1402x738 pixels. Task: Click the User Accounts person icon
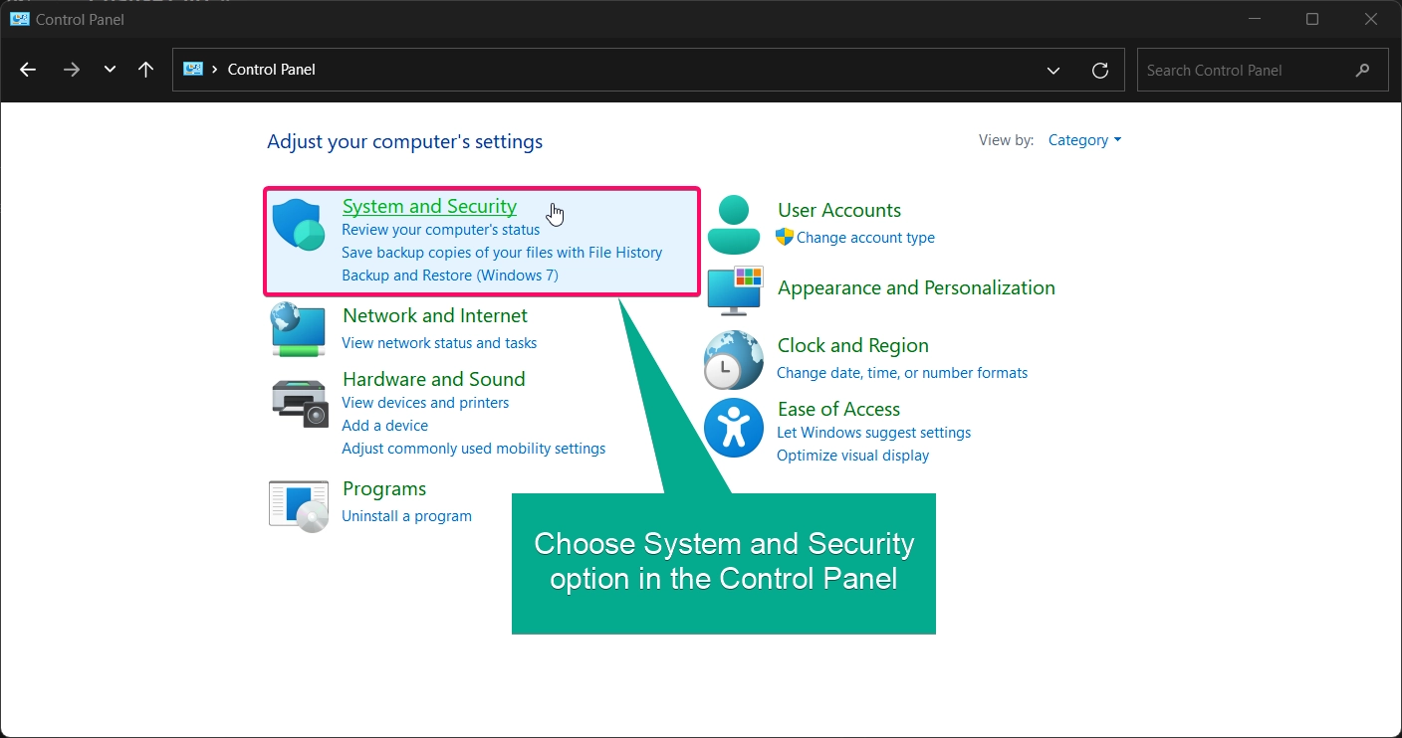734,224
